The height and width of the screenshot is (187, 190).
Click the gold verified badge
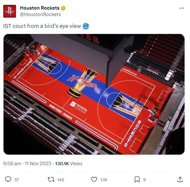(63, 8)
